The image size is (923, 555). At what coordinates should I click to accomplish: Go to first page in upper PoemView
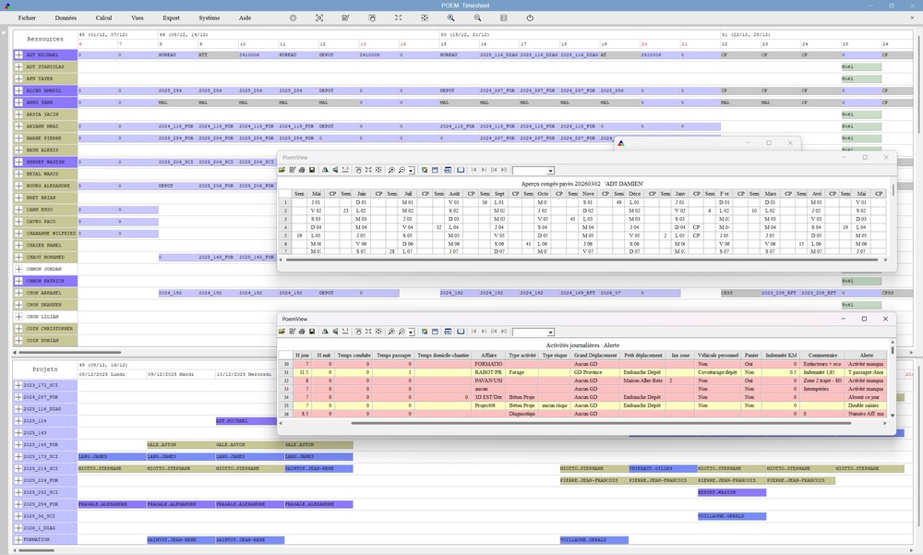473,170
